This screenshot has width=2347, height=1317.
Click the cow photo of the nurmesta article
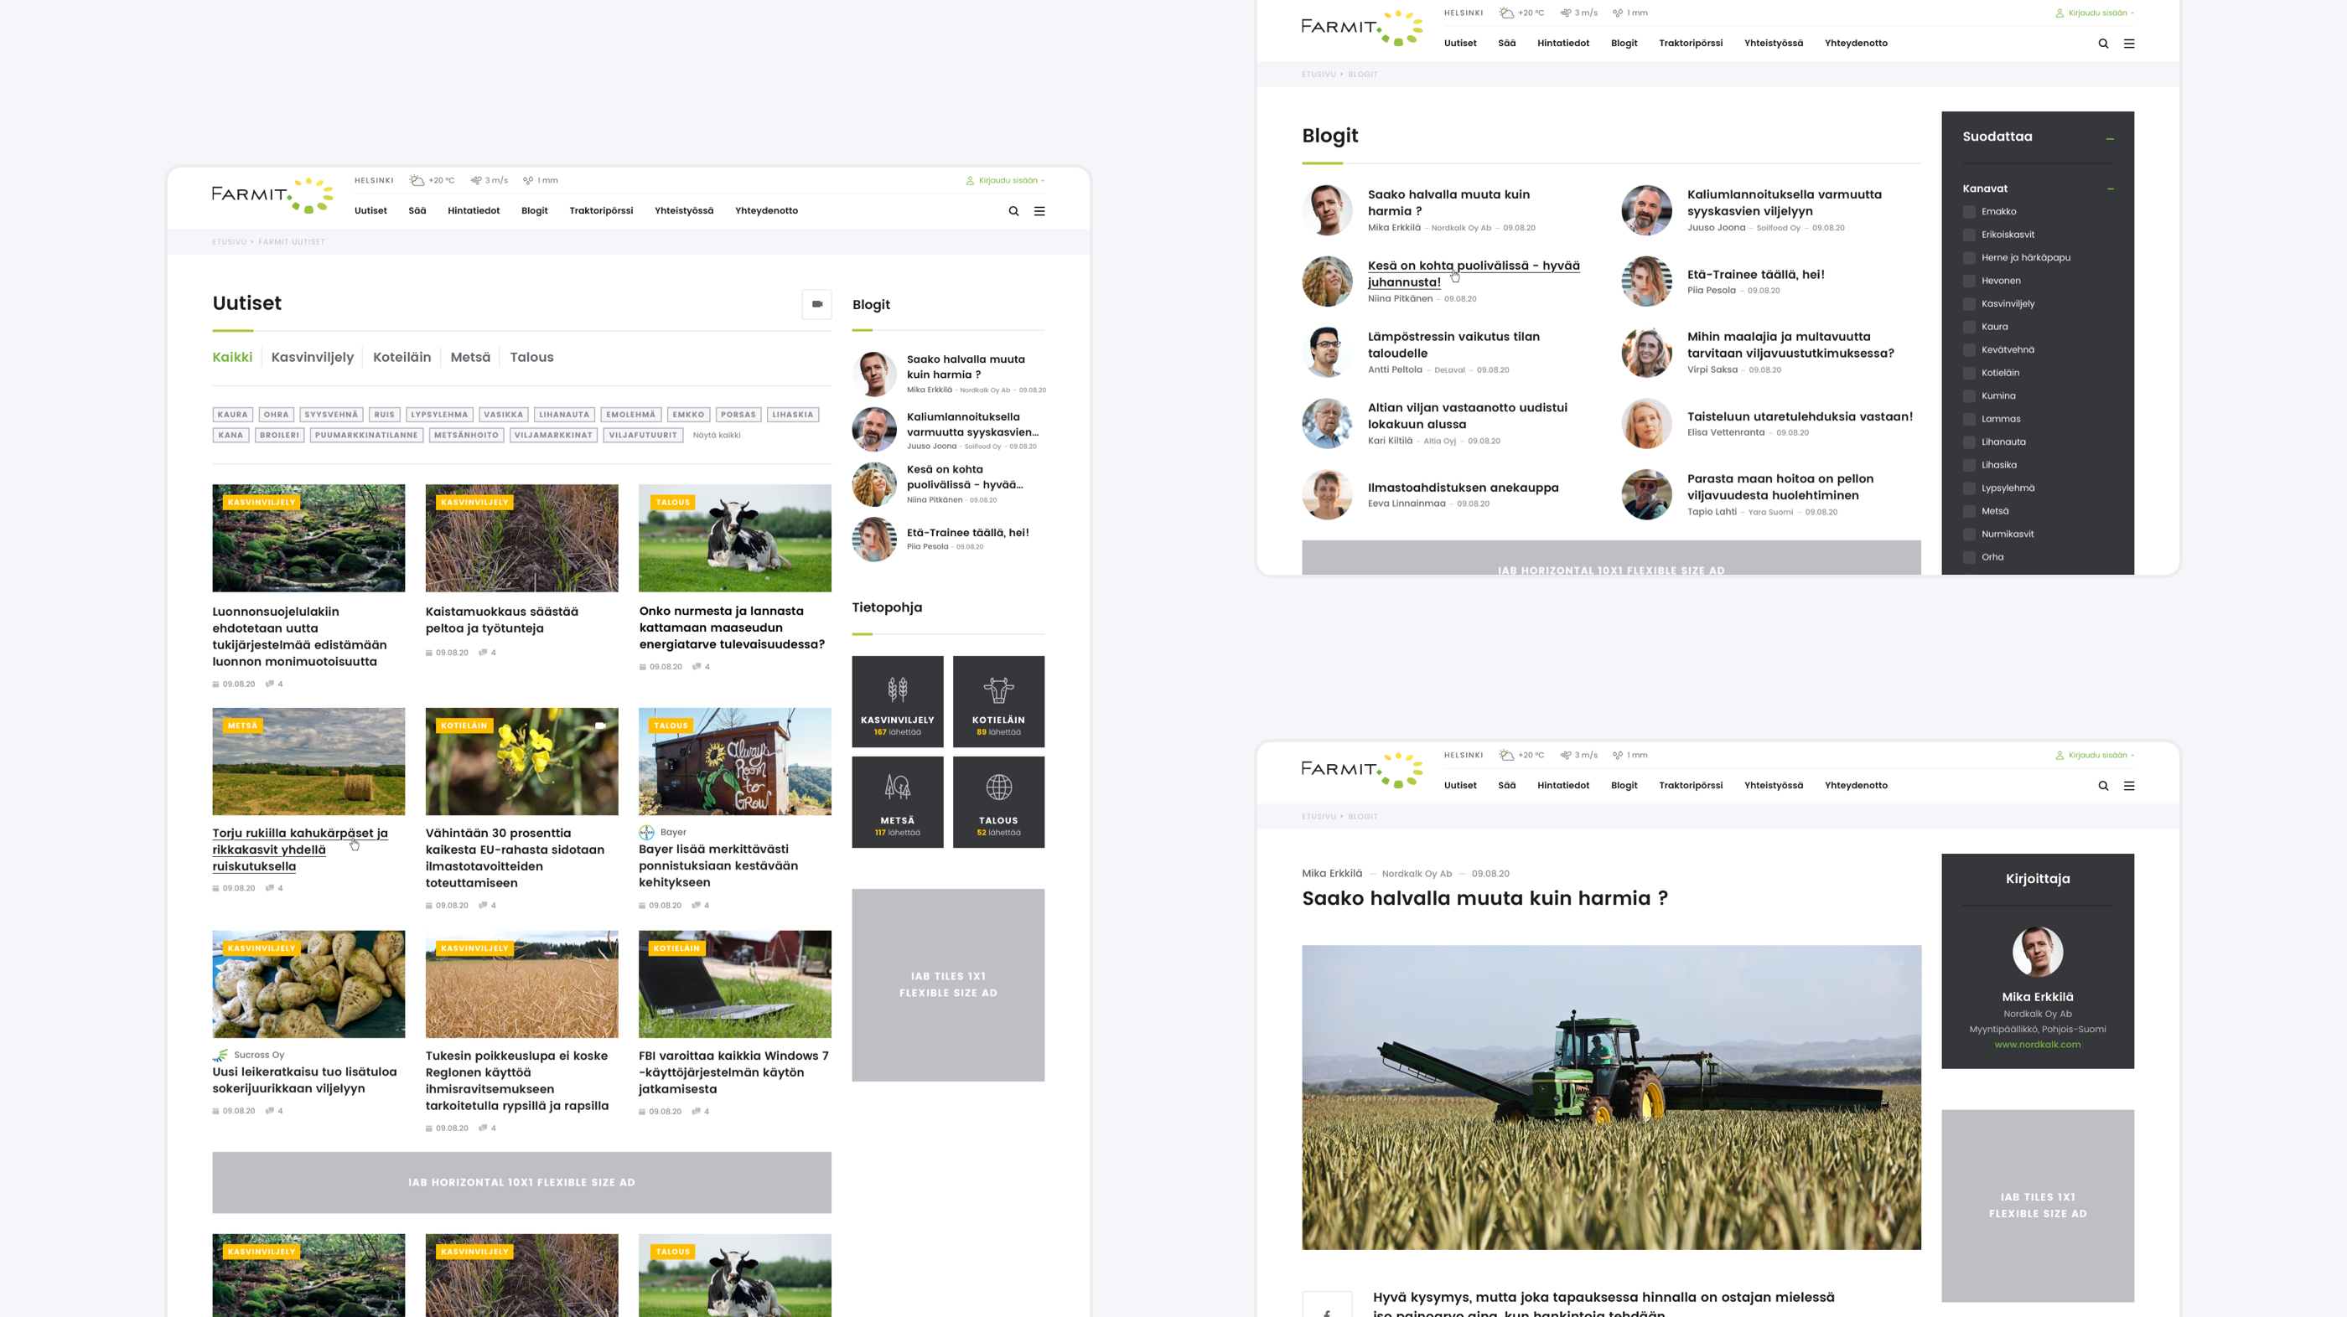coord(734,538)
